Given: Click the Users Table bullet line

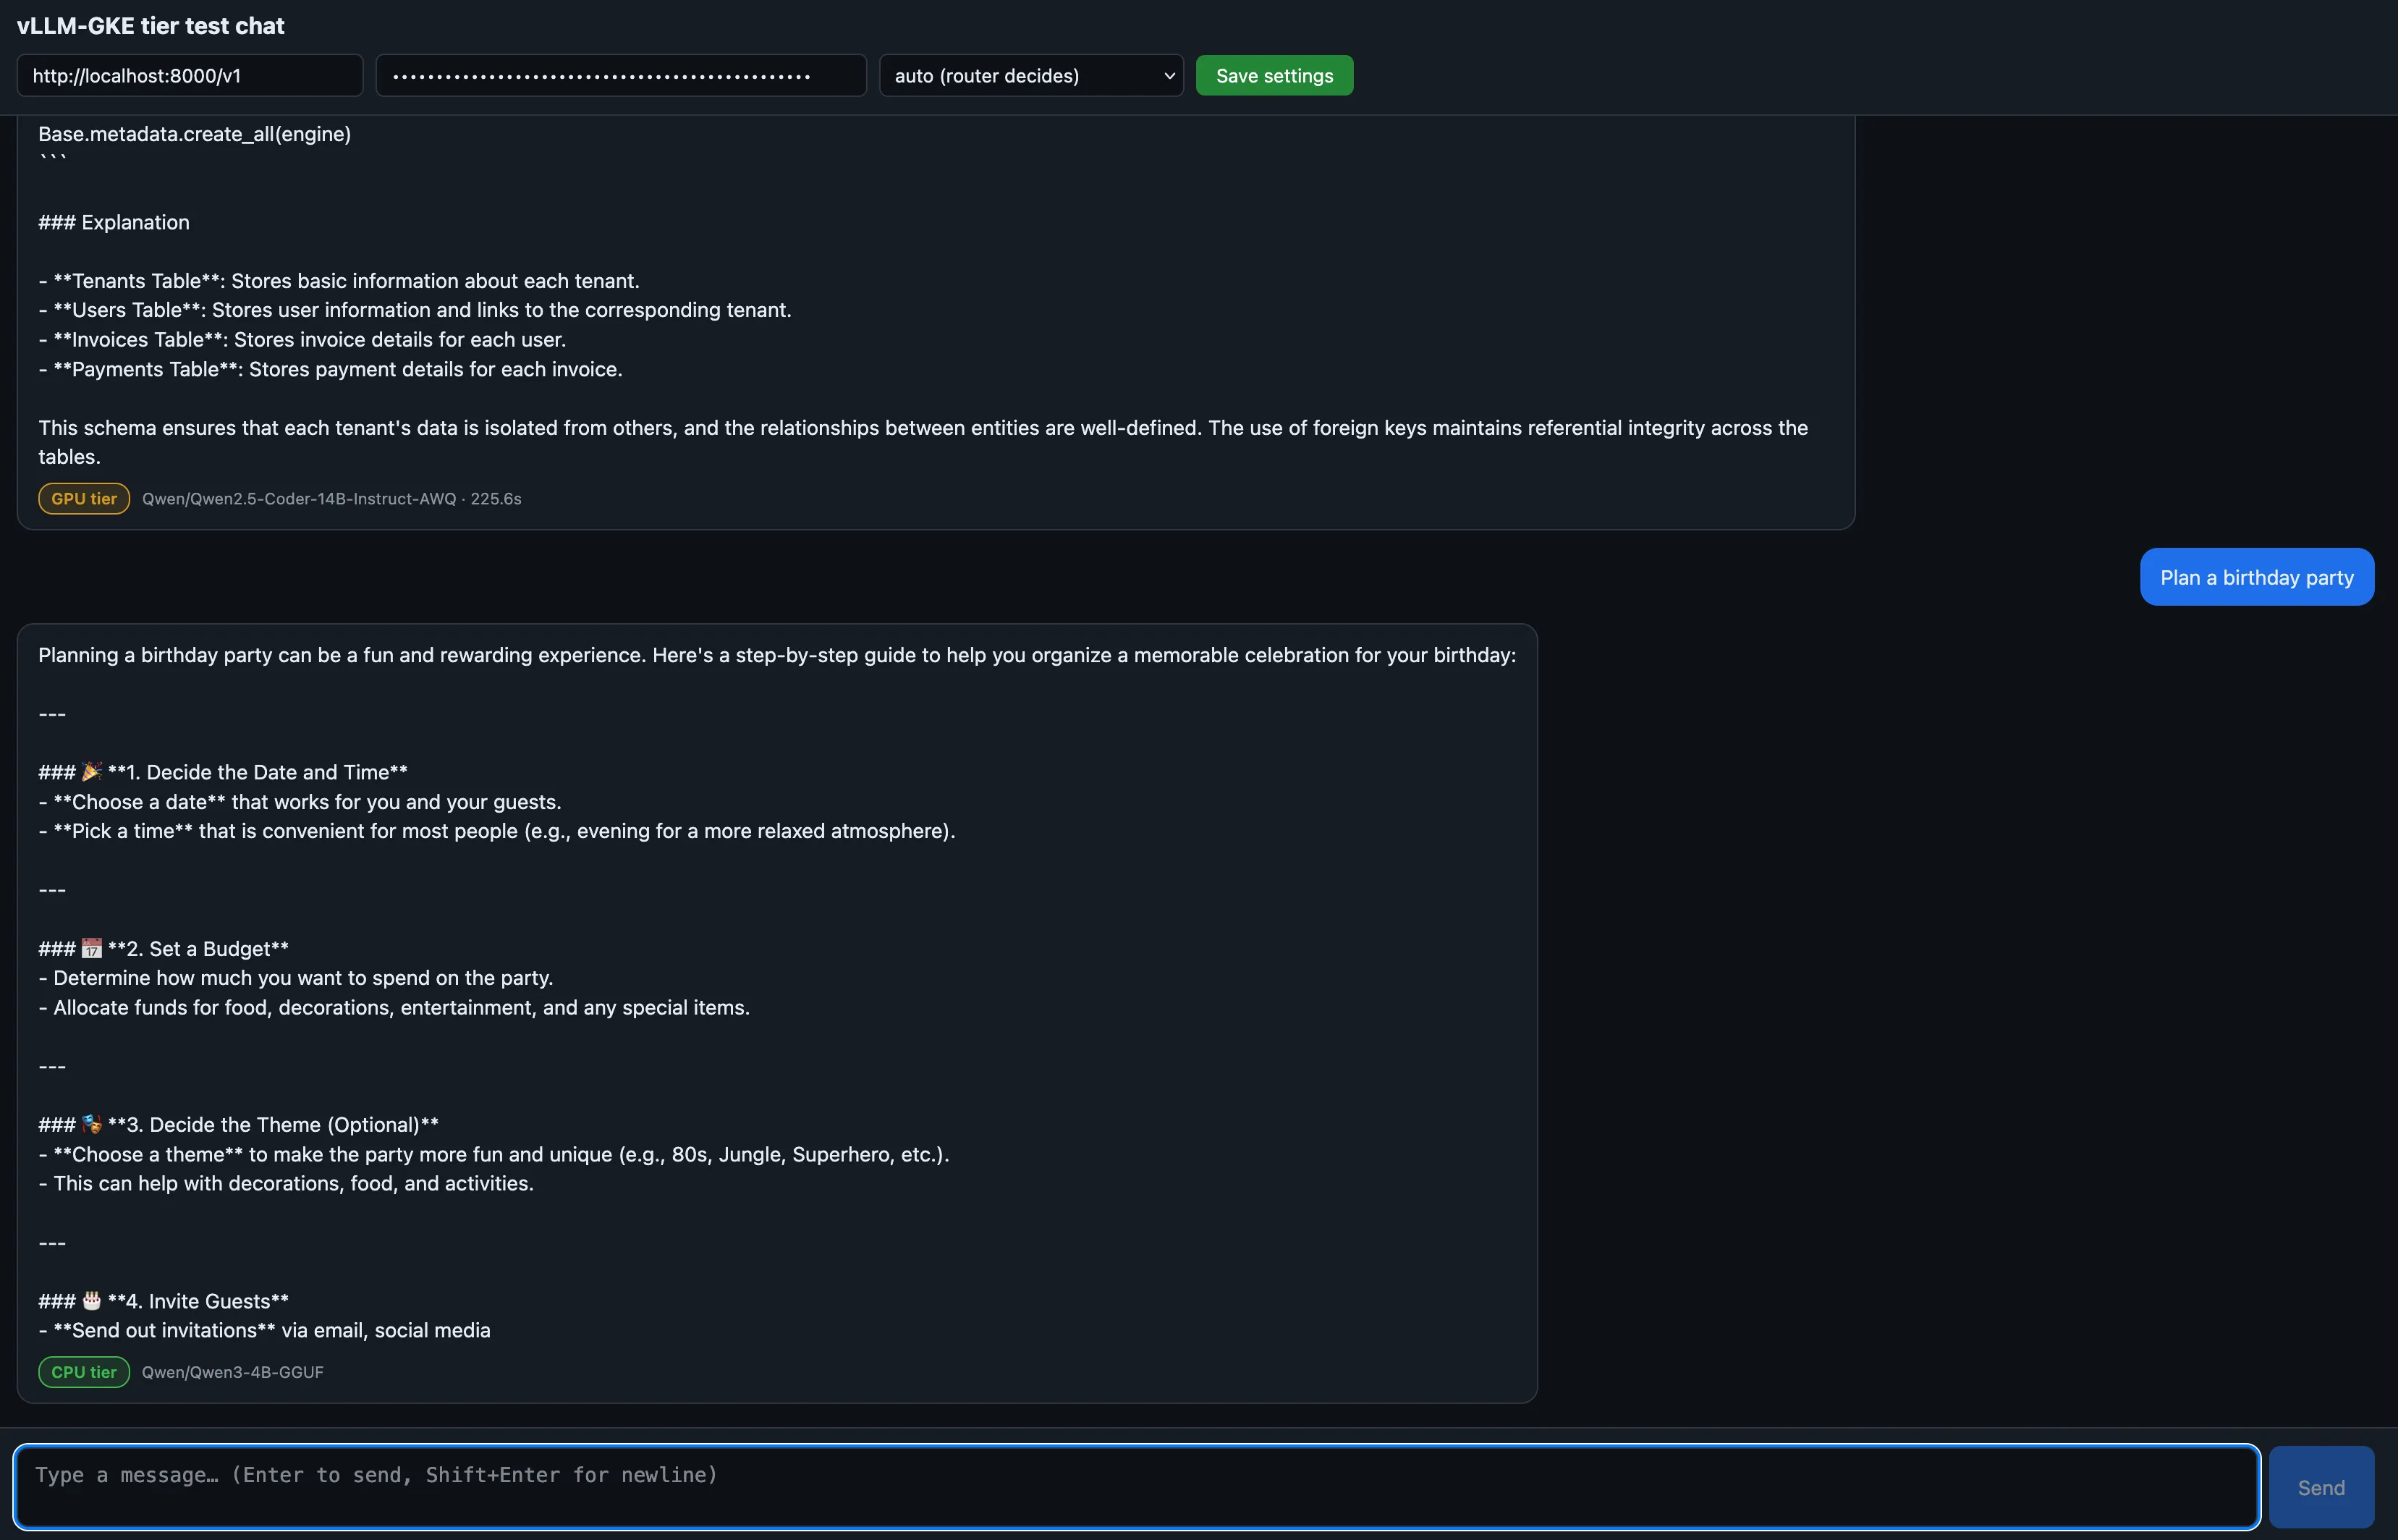Looking at the screenshot, I should point(415,310).
